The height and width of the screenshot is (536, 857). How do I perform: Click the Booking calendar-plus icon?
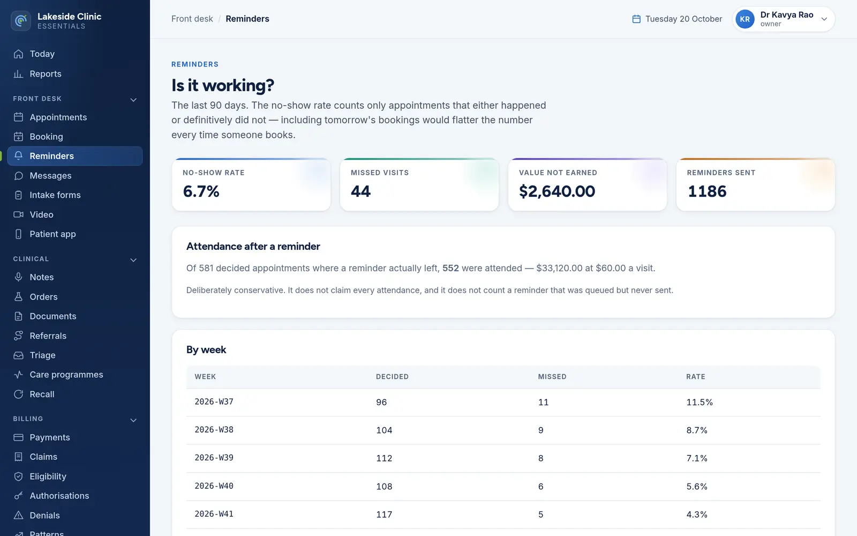coord(18,137)
